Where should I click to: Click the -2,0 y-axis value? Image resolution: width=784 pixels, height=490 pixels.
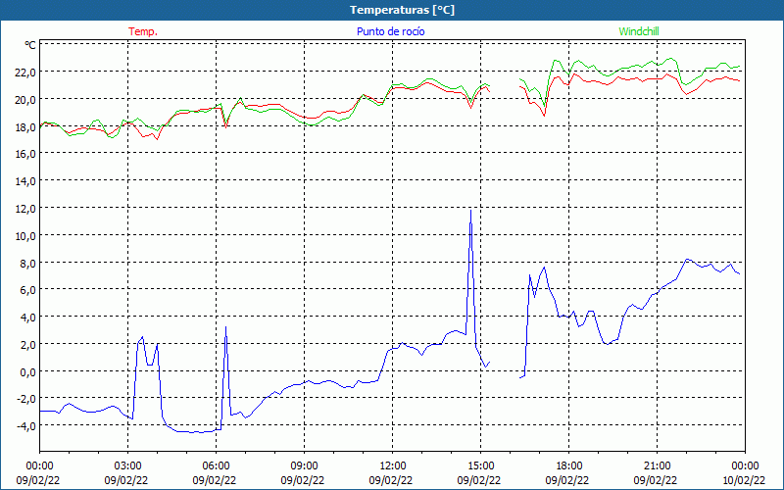(x=26, y=399)
